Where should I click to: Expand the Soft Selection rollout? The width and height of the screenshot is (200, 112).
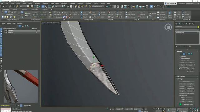coord(181,77)
